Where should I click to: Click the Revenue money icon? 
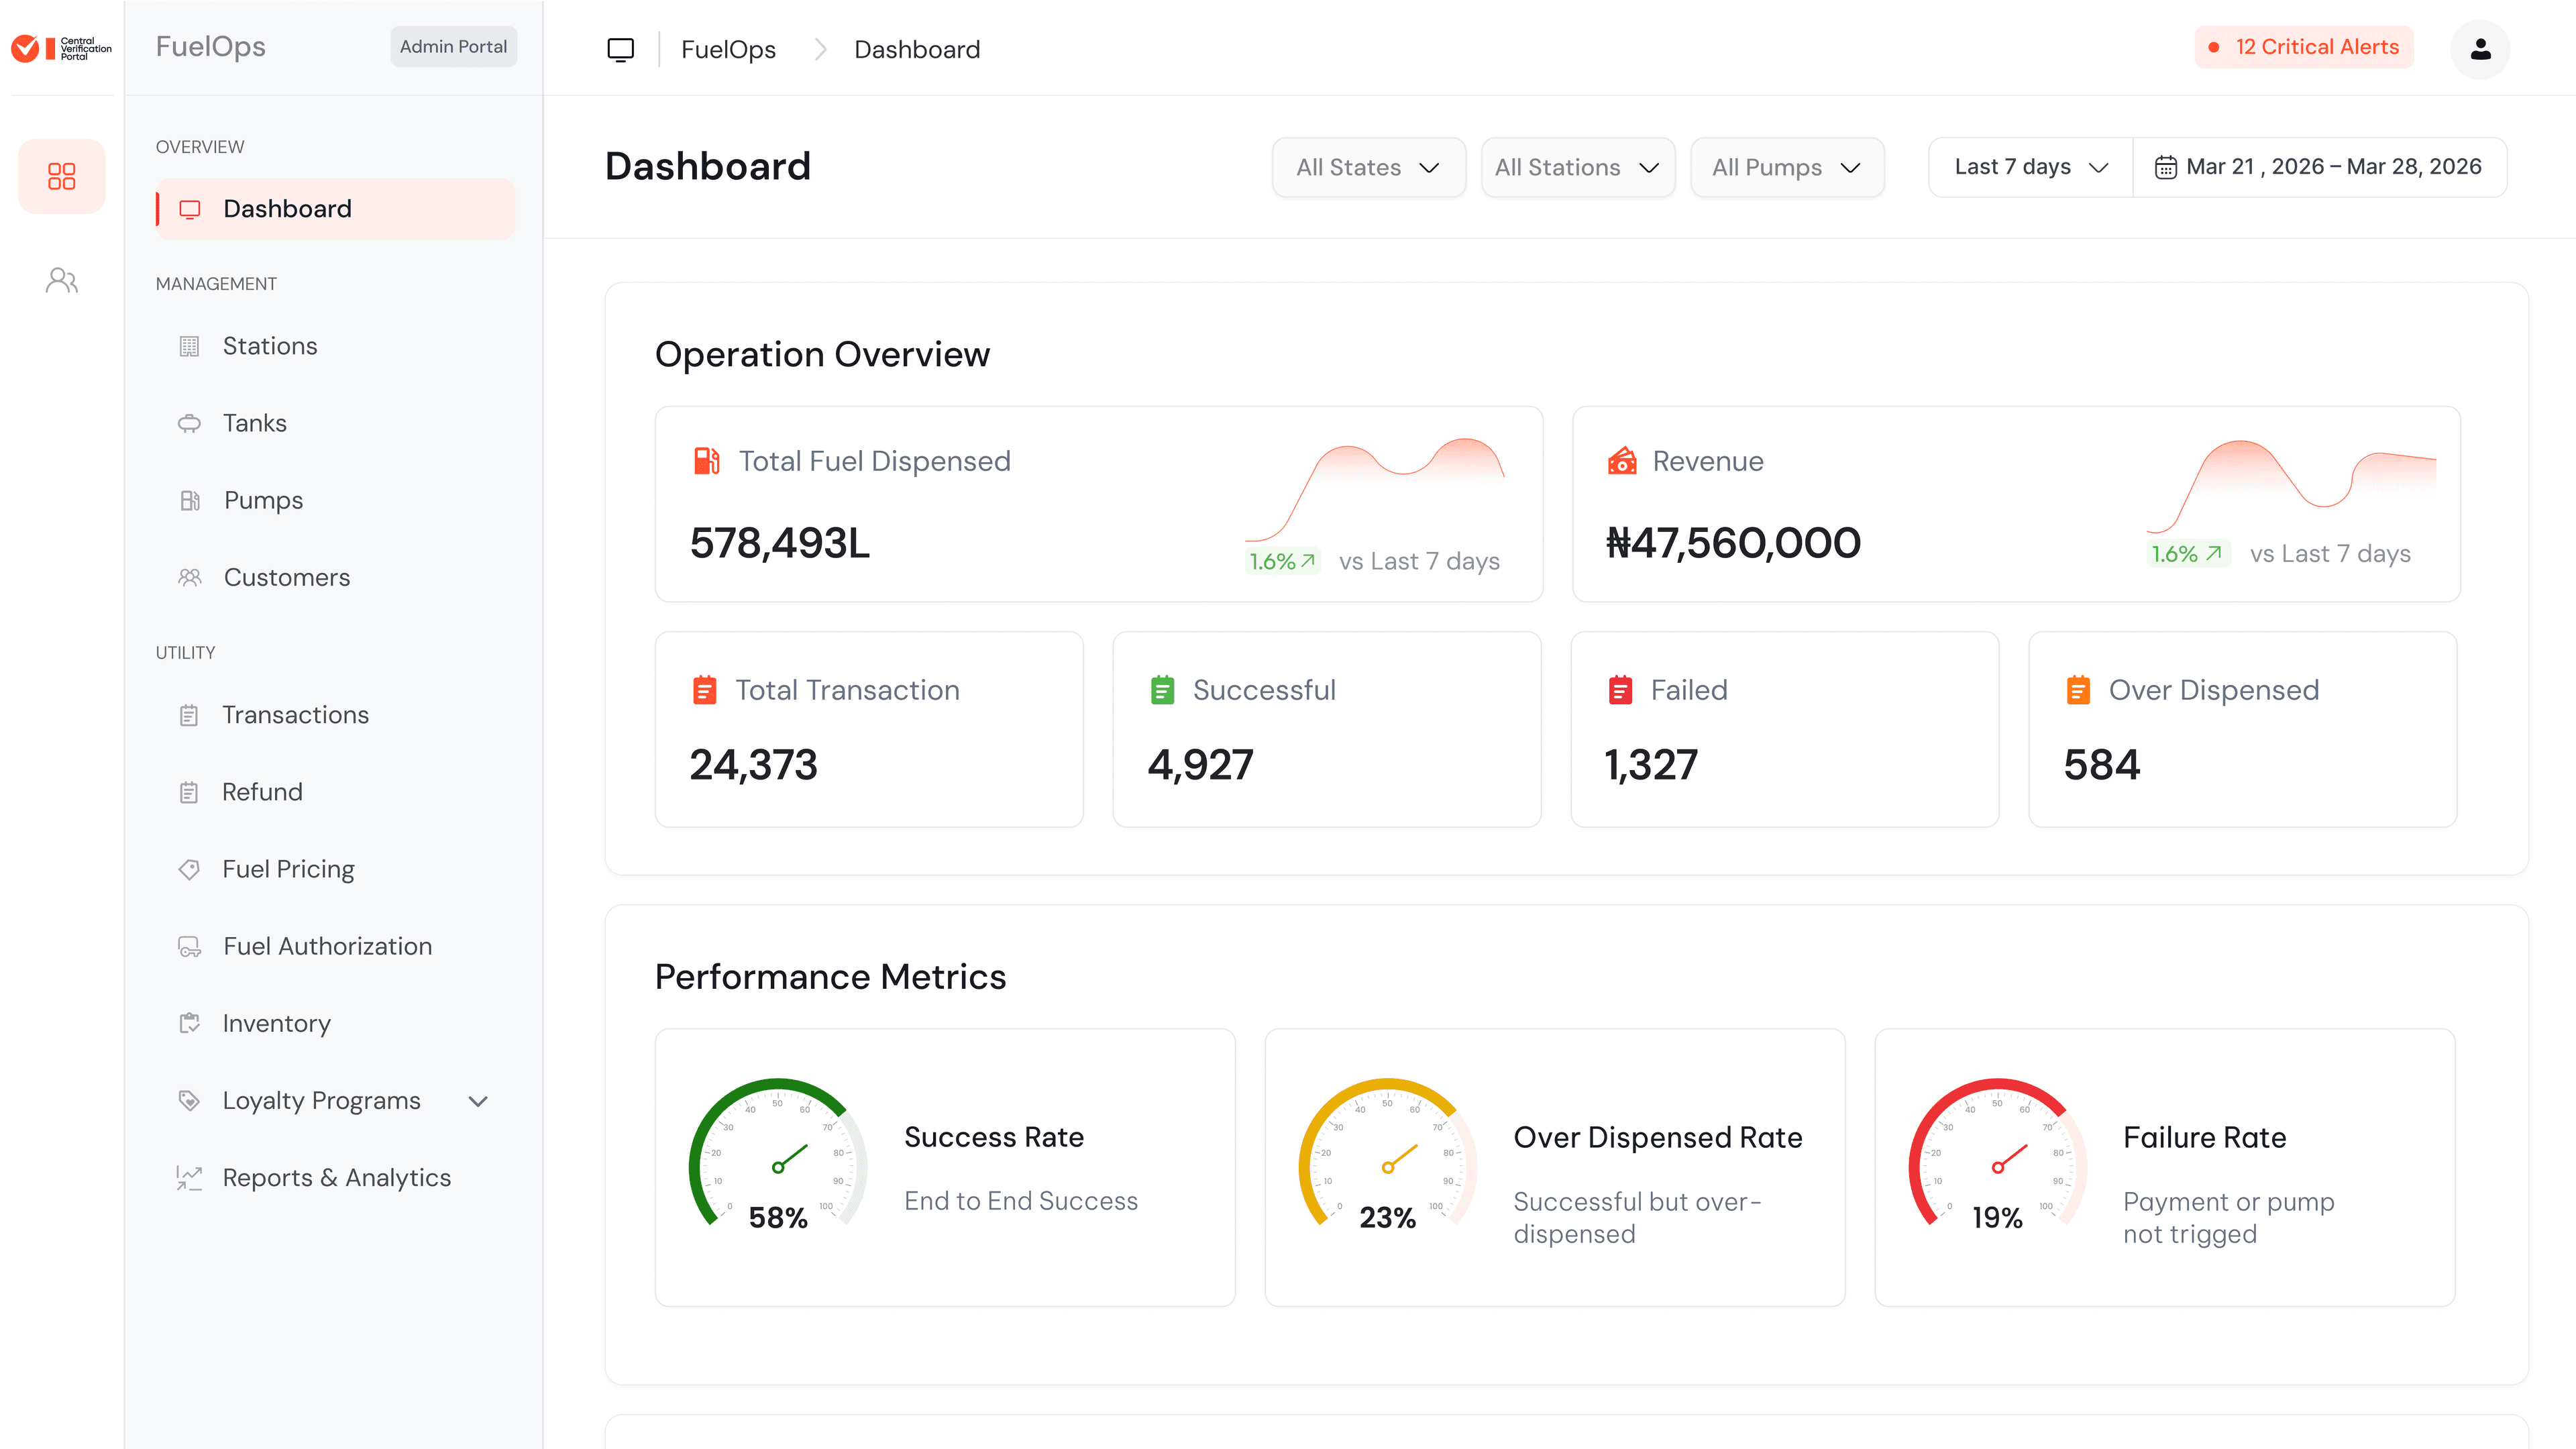coord(1622,461)
